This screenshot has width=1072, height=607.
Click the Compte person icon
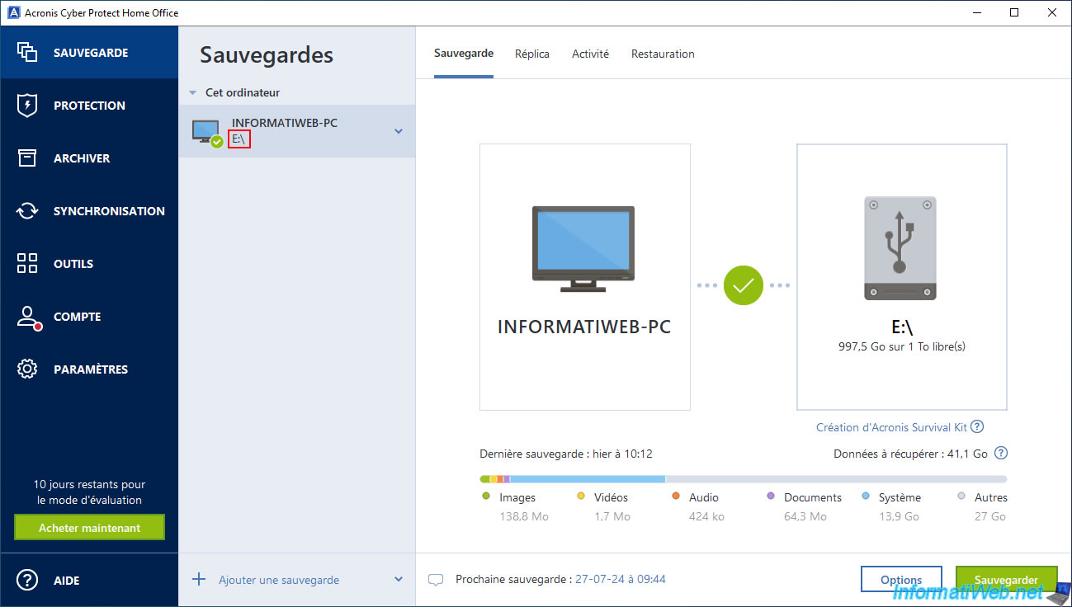28,318
